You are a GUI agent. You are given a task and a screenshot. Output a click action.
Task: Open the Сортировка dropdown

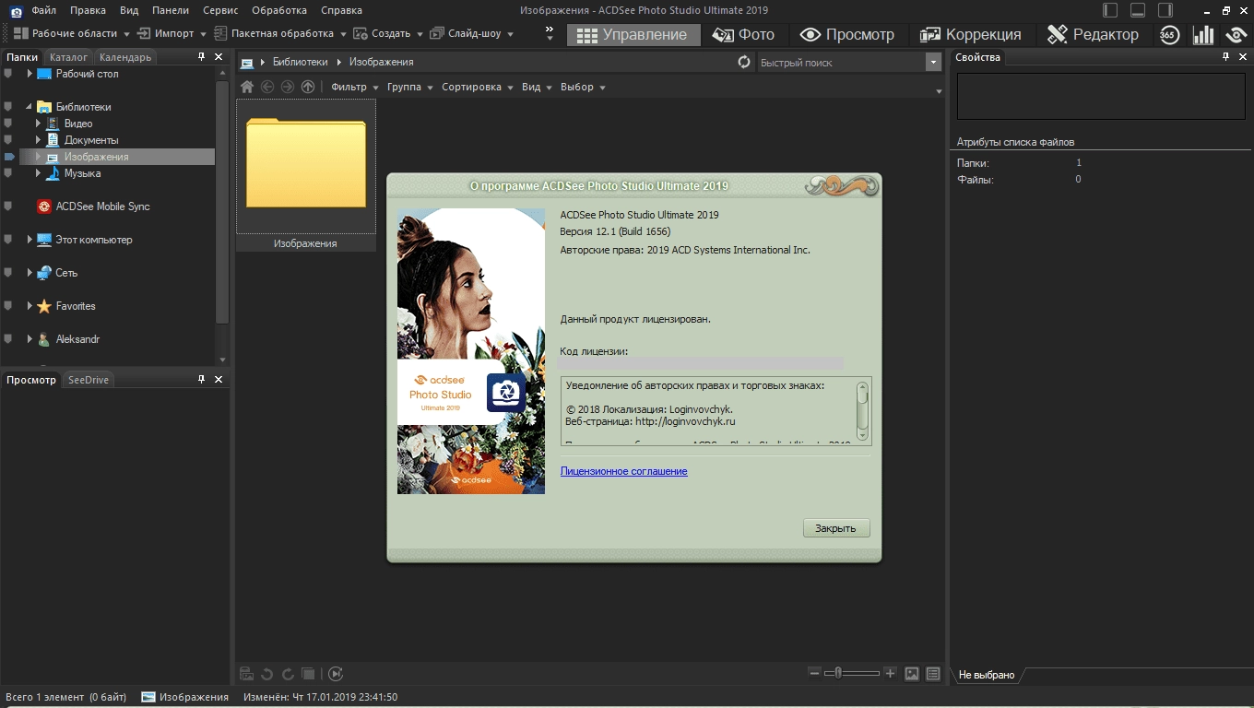[478, 87]
